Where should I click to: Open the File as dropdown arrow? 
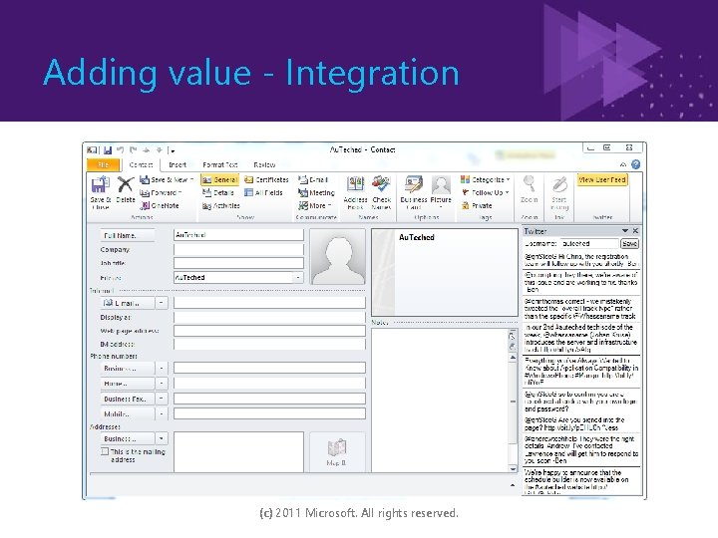point(298,278)
